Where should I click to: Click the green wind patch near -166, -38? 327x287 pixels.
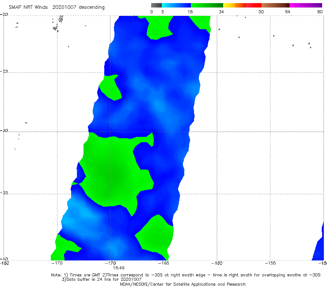[156, 234]
